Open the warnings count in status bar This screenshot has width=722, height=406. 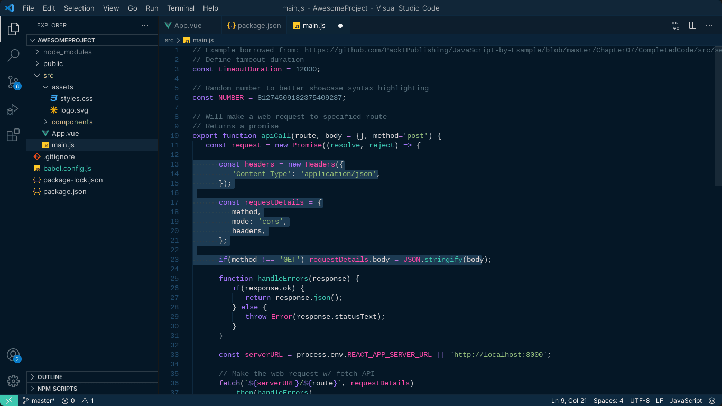(x=88, y=401)
